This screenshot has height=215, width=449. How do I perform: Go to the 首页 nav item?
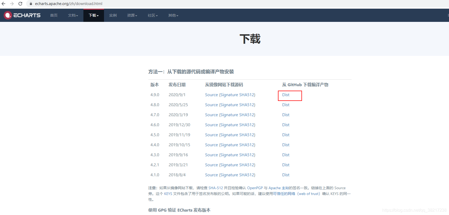[54, 15]
